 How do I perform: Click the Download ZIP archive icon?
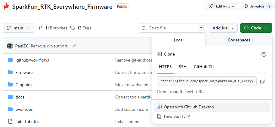click(159, 116)
